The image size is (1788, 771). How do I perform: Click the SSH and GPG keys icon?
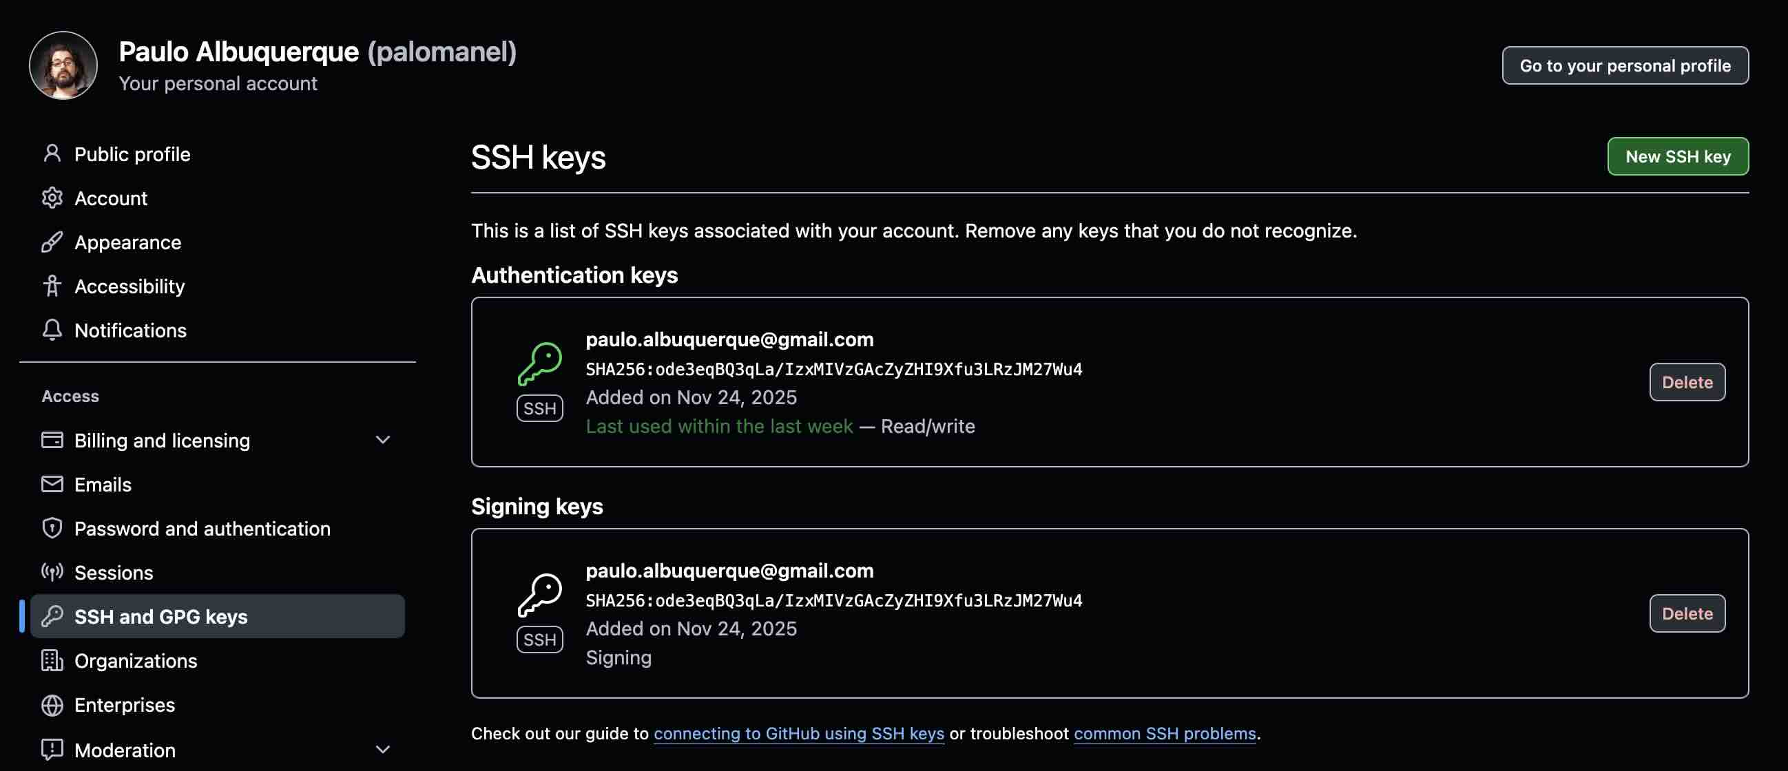(52, 616)
